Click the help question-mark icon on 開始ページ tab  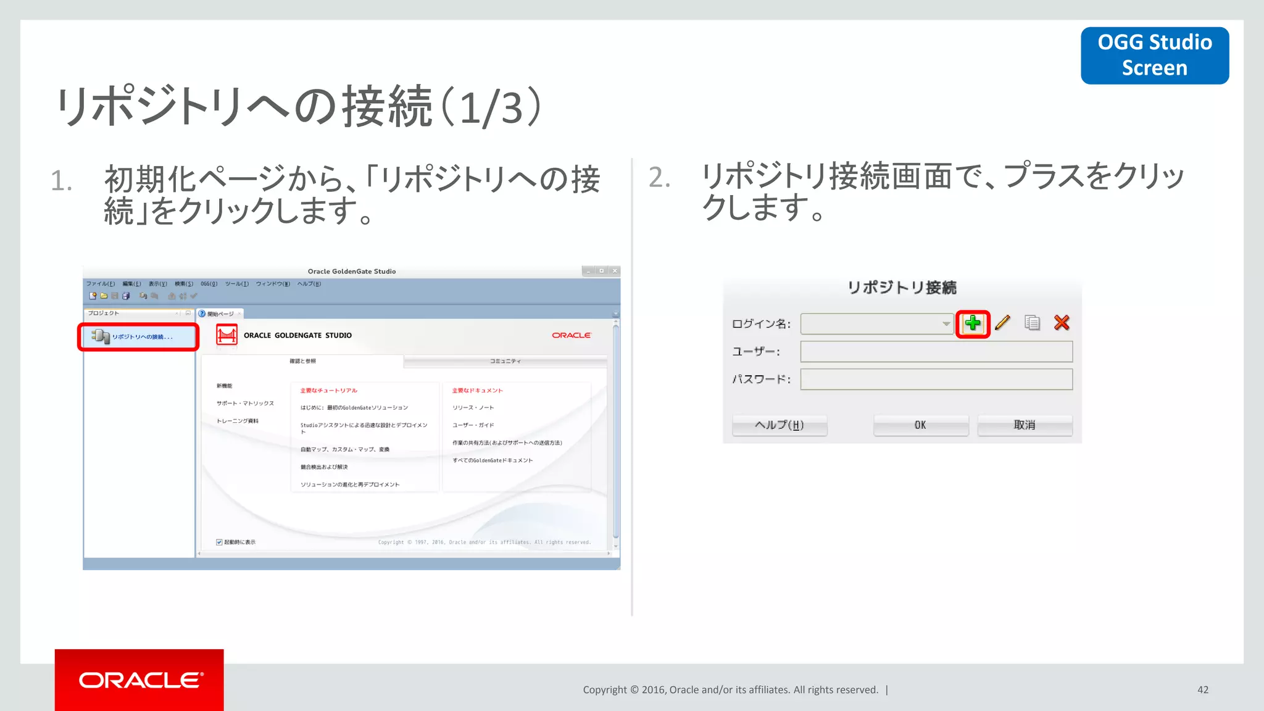202,314
